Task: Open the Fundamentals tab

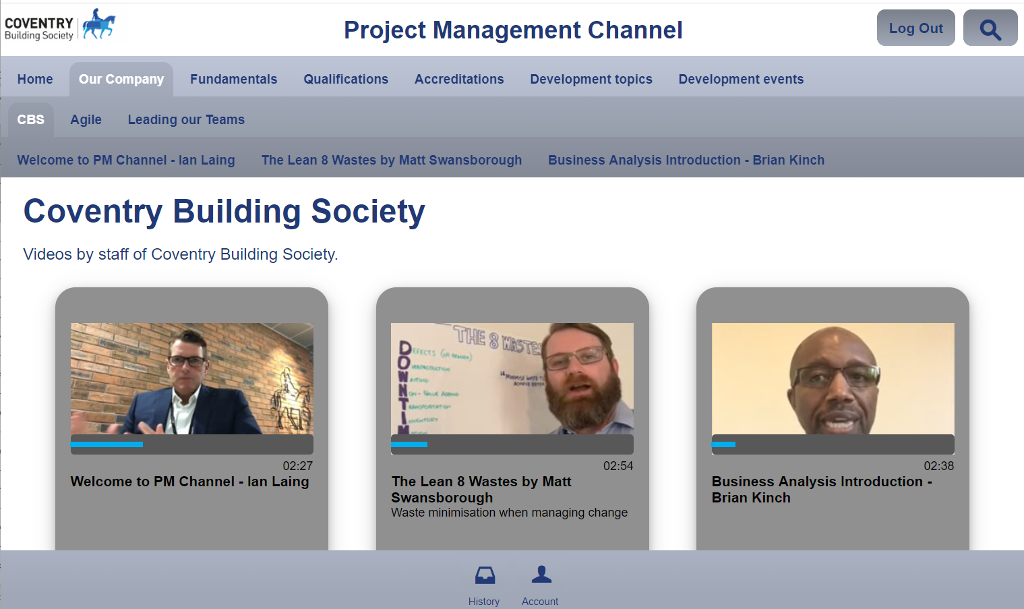Action: click(x=233, y=79)
